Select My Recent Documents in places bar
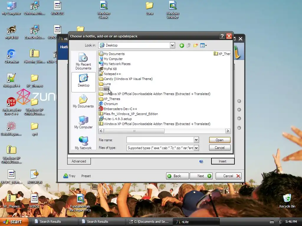Viewport: 302px width, 226px height. coord(83,61)
